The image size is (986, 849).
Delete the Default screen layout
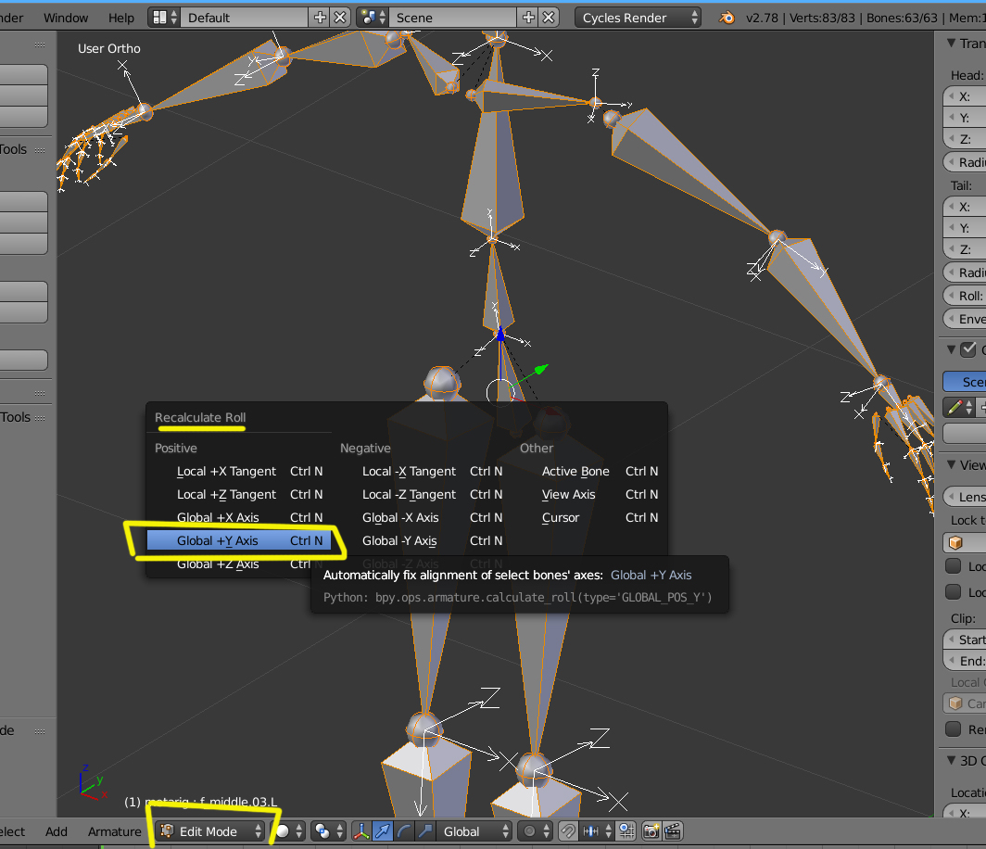click(339, 18)
